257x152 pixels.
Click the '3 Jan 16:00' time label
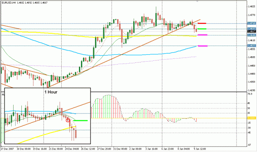click(x=152, y=149)
